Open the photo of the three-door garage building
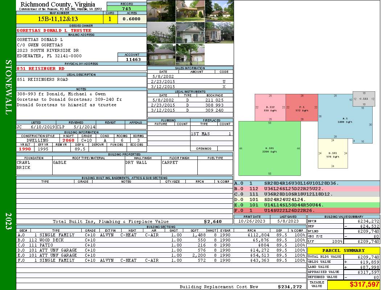 coord(161,55)
